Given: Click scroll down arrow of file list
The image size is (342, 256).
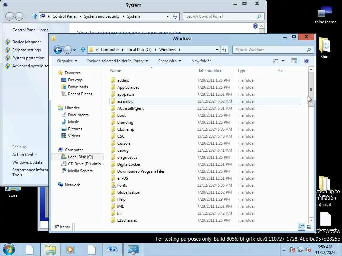Looking at the screenshot, I should [311, 220].
